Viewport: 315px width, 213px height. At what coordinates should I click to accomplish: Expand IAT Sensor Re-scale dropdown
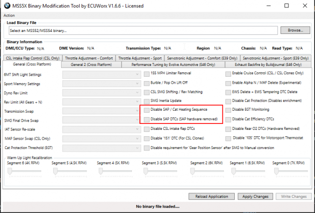click(x=101, y=129)
